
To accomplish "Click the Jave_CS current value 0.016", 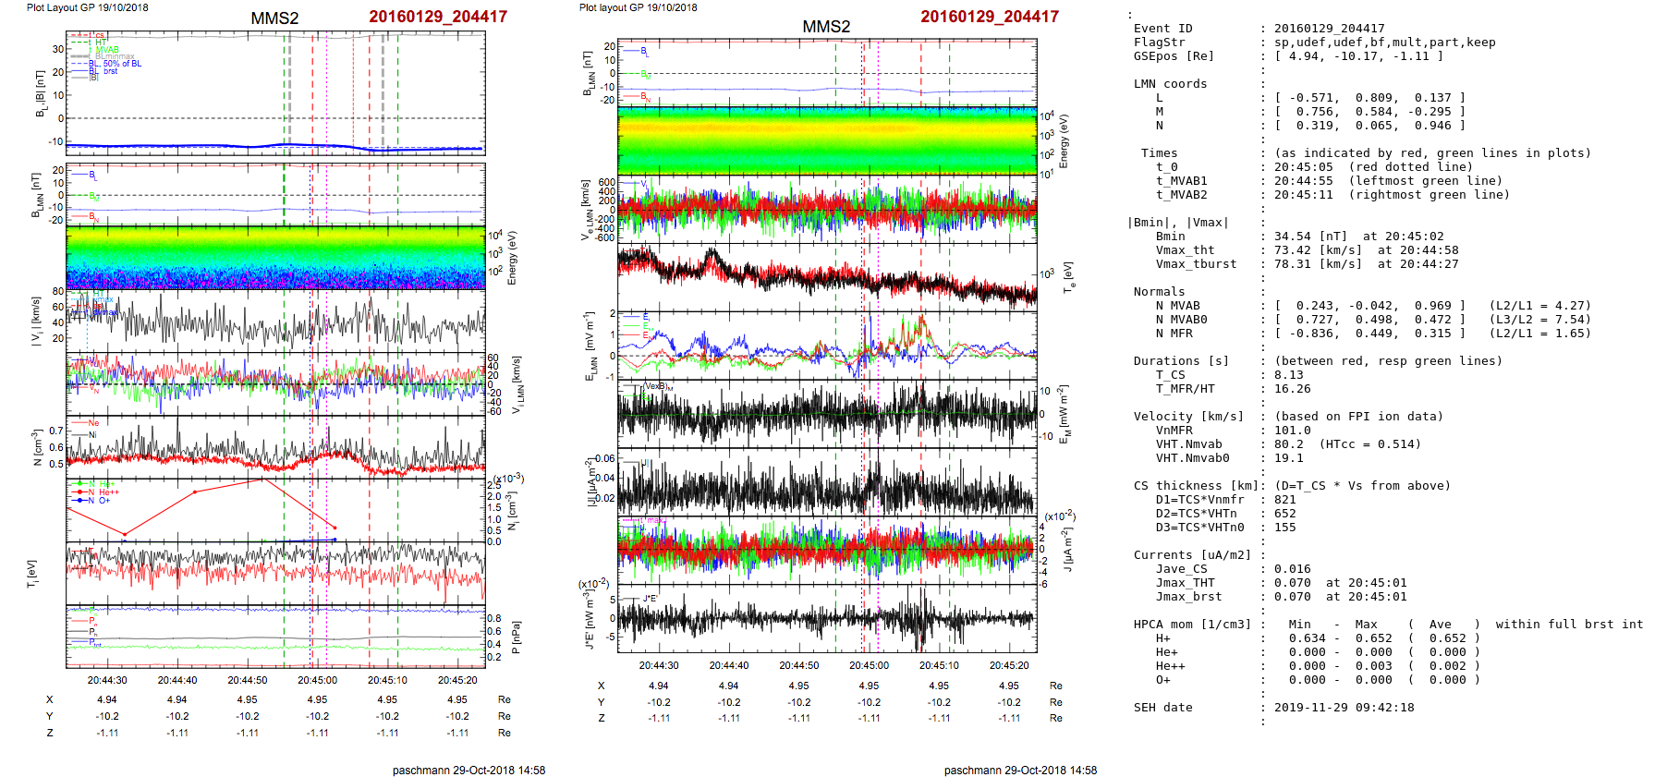I will click(1292, 569).
